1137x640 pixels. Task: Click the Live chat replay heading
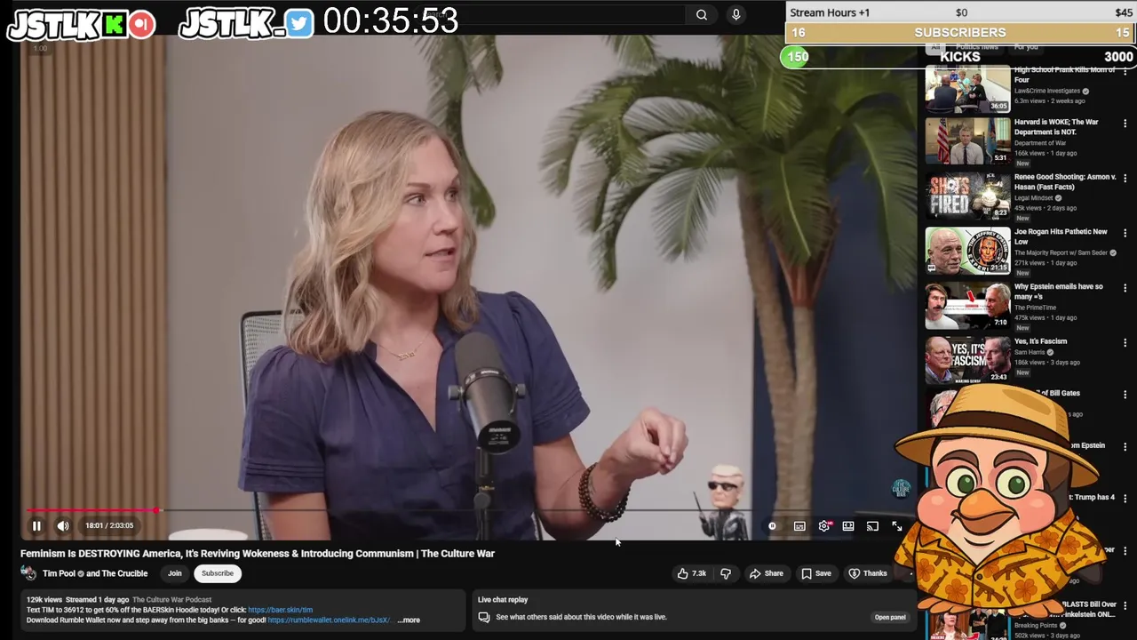click(x=503, y=600)
